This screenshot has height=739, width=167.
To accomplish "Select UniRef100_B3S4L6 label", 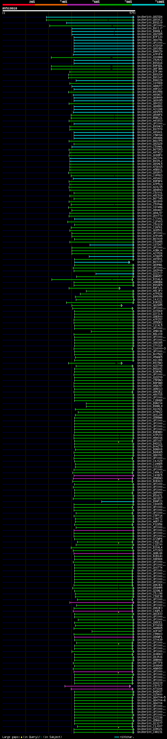I will click(x=150, y=279).
